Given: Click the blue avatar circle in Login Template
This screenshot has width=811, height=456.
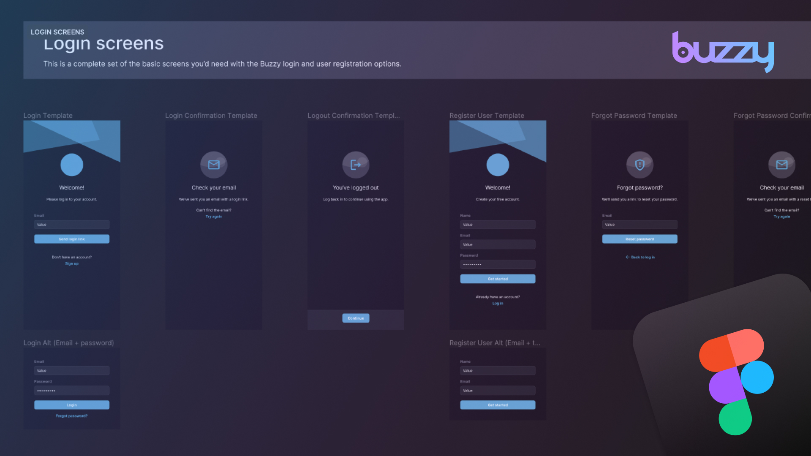Looking at the screenshot, I should (x=72, y=165).
